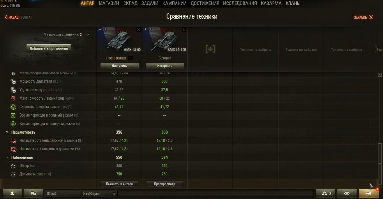Open the contacts icon in the bottom bar
This screenshot has width=383, height=199.
(x=12, y=194)
